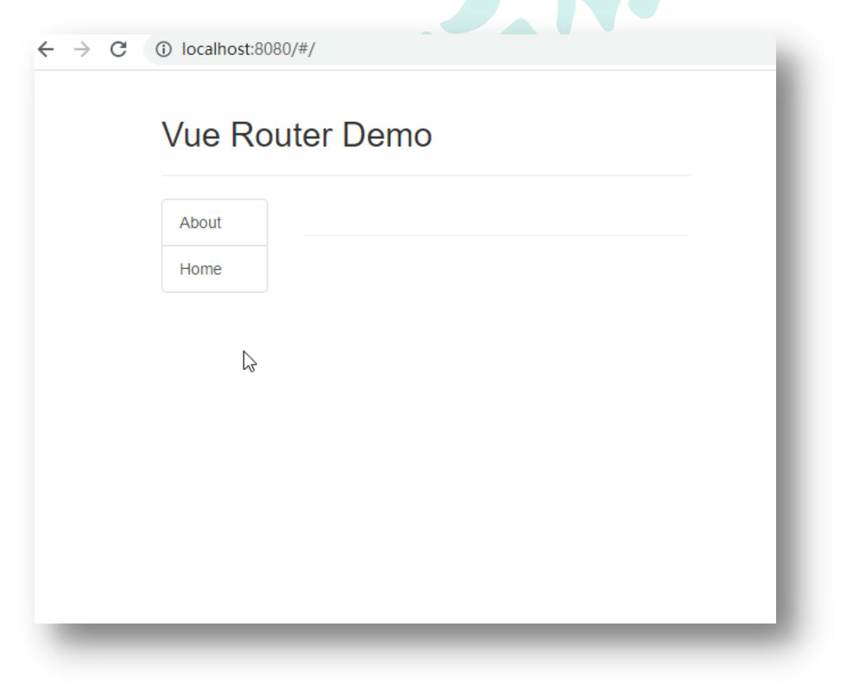This screenshot has width=850, height=698.
Task: View site information via the info icon
Action: 163,49
